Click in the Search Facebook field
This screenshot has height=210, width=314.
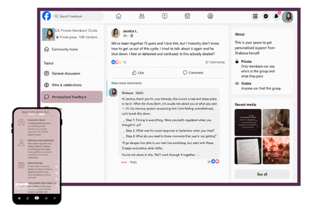[x=78, y=16]
